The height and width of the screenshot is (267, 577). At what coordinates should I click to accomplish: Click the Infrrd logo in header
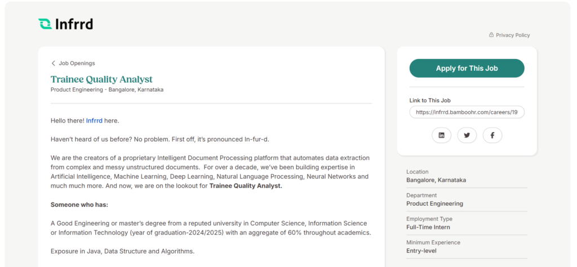coord(65,24)
